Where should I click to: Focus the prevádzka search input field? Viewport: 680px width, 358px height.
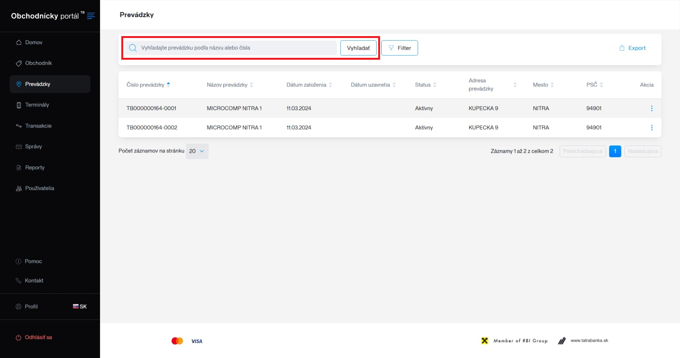236,48
